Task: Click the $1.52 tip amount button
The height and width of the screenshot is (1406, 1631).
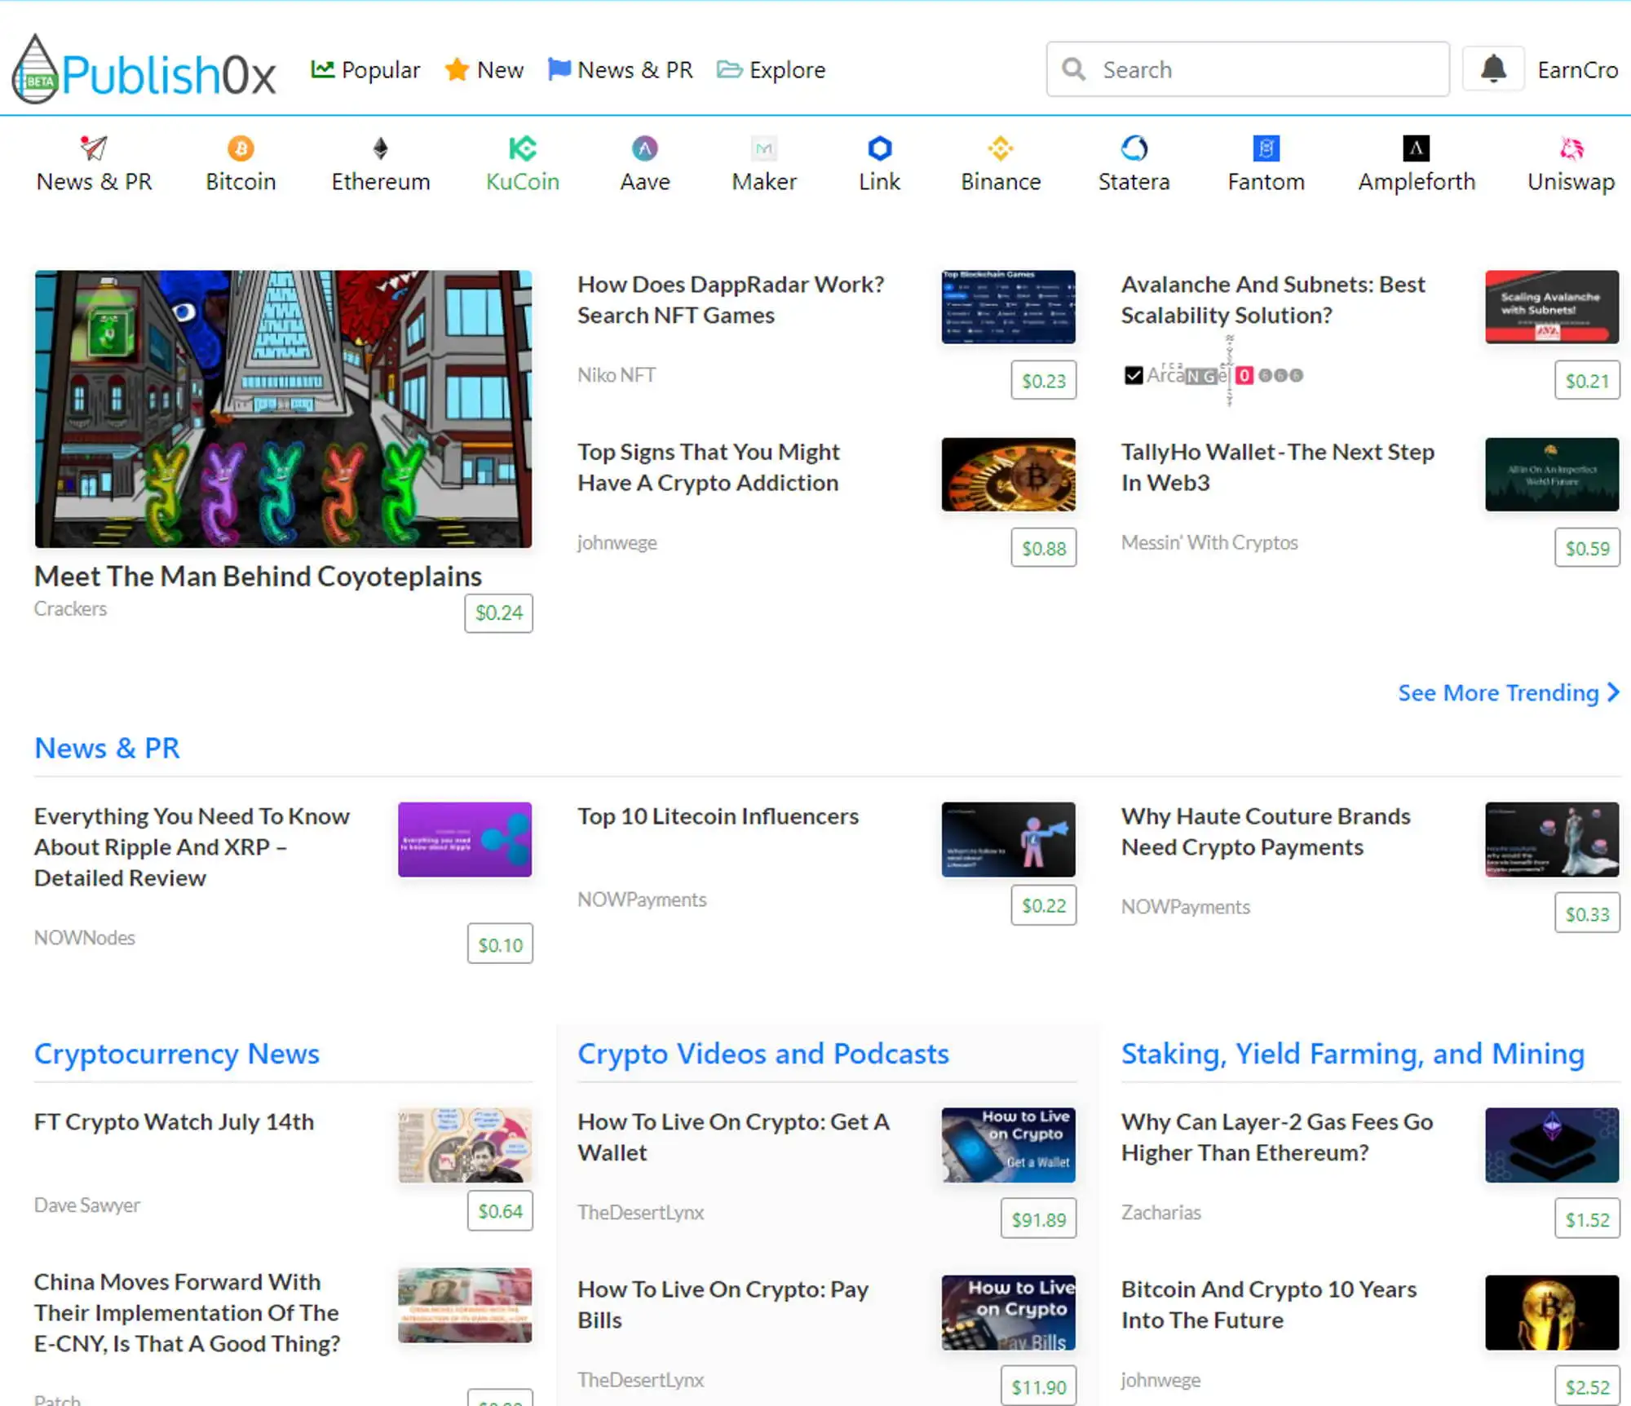Action: click(1587, 1219)
